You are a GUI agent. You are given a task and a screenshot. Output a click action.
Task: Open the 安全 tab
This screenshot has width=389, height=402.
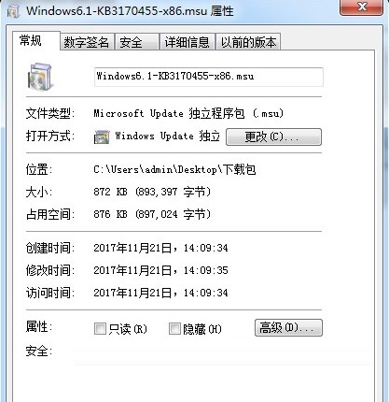tap(137, 42)
